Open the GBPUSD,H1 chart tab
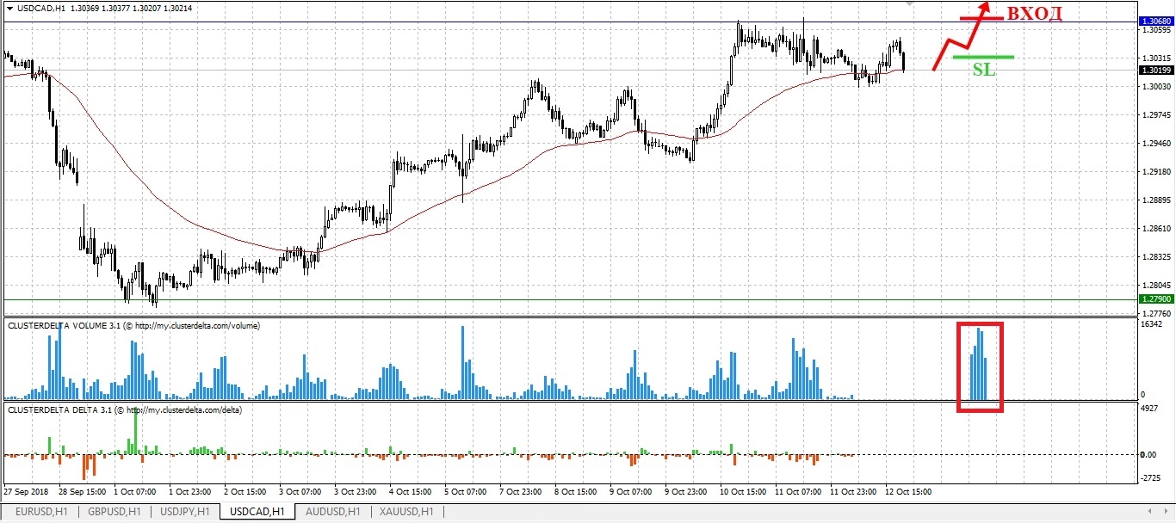 (115, 512)
